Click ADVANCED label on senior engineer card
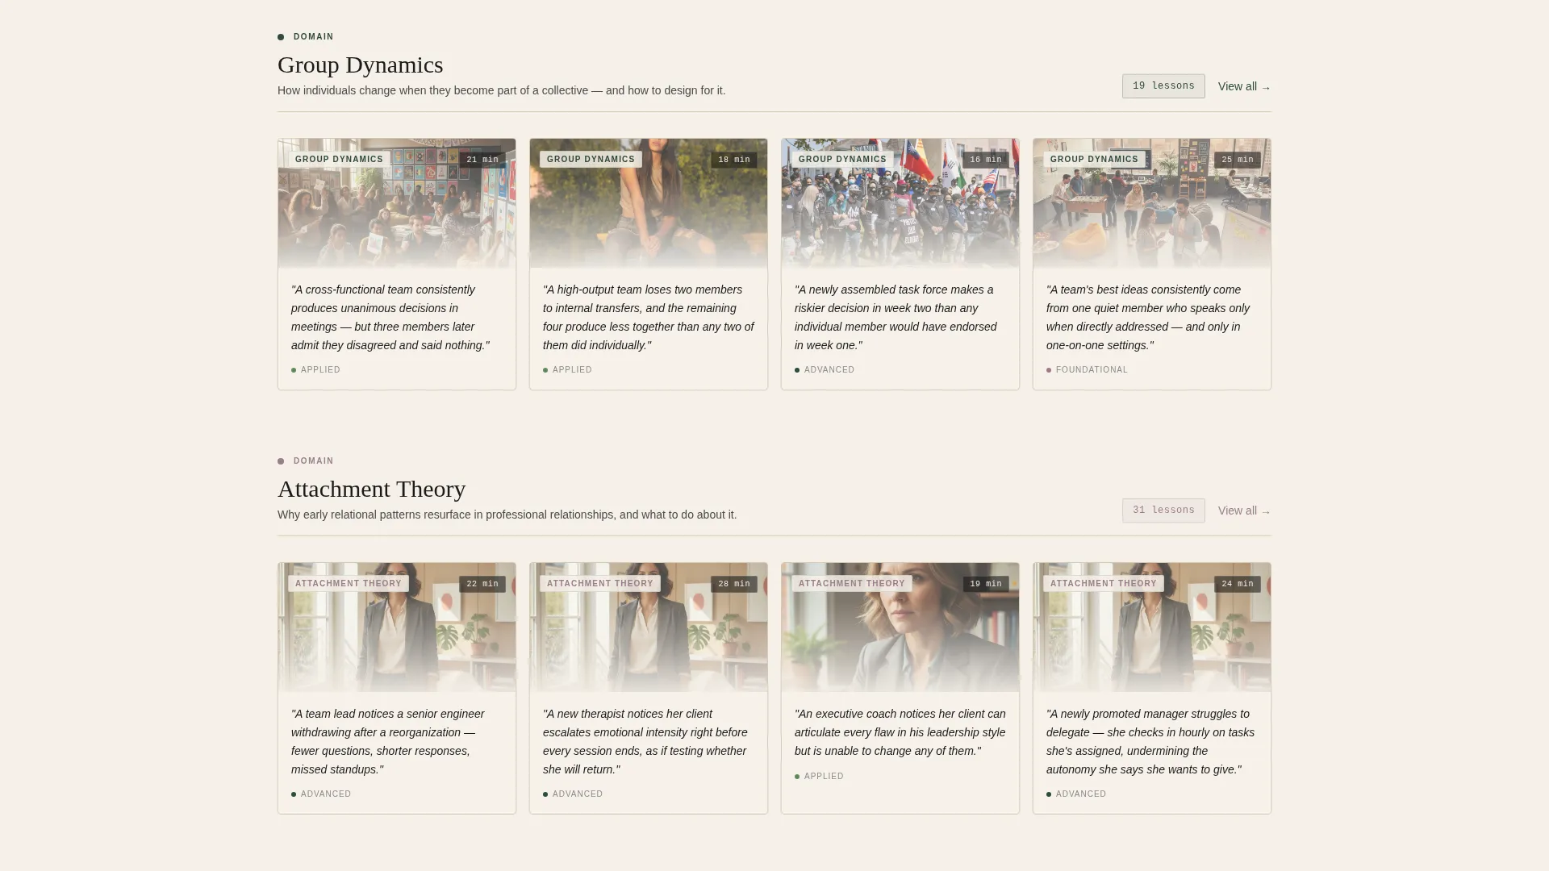Screen dimensions: 1549x871 click(x=326, y=794)
